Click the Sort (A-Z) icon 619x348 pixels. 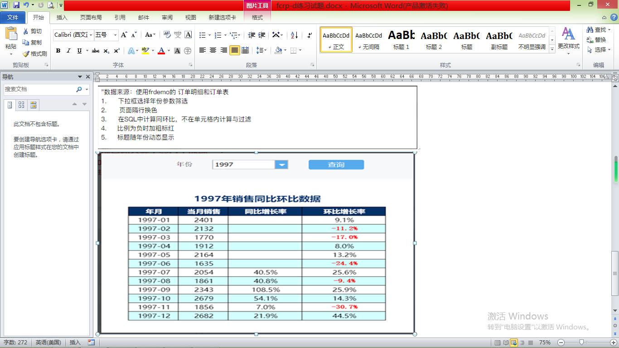pyautogui.click(x=294, y=35)
